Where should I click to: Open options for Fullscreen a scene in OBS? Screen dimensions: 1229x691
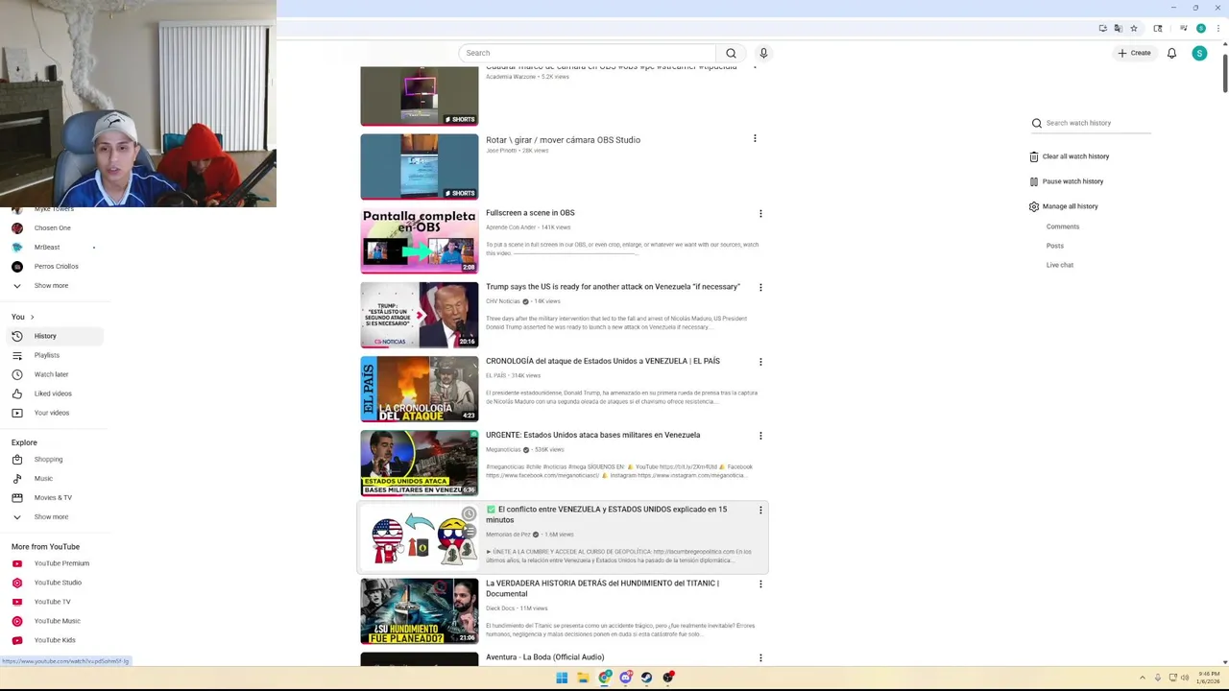tap(760, 213)
